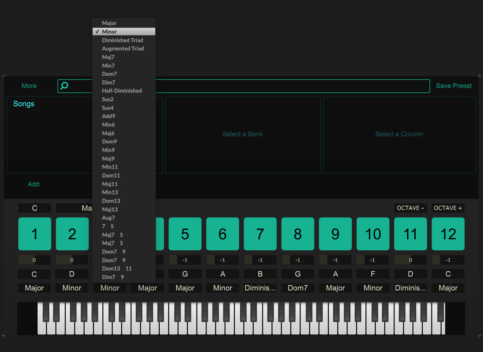Trigger chord pad 1
This screenshot has height=352, width=483.
[x=35, y=234]
